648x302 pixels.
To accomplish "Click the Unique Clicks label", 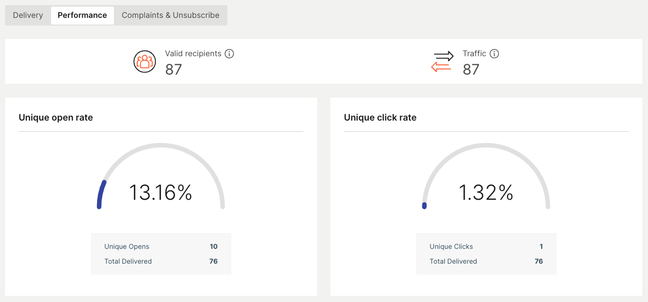I will [x=451, y=247].
